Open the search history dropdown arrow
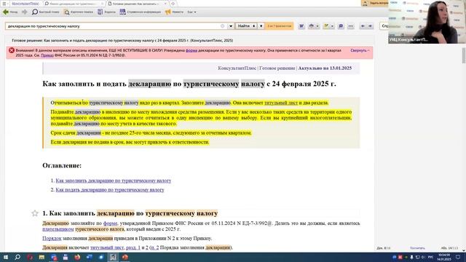 (231, 26)
